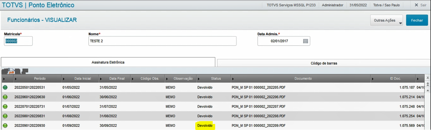This screenshot has width=431, height=130.
Task: Click Data Inicial cell 01/05/2022
Action: click(71, 87)
